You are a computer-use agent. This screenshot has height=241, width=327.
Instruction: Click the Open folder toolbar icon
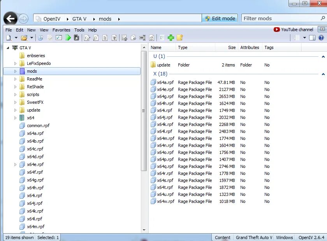pos(24,38)
